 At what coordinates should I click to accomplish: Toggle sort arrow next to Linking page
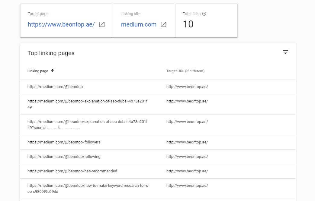click(x=53, y=71)
